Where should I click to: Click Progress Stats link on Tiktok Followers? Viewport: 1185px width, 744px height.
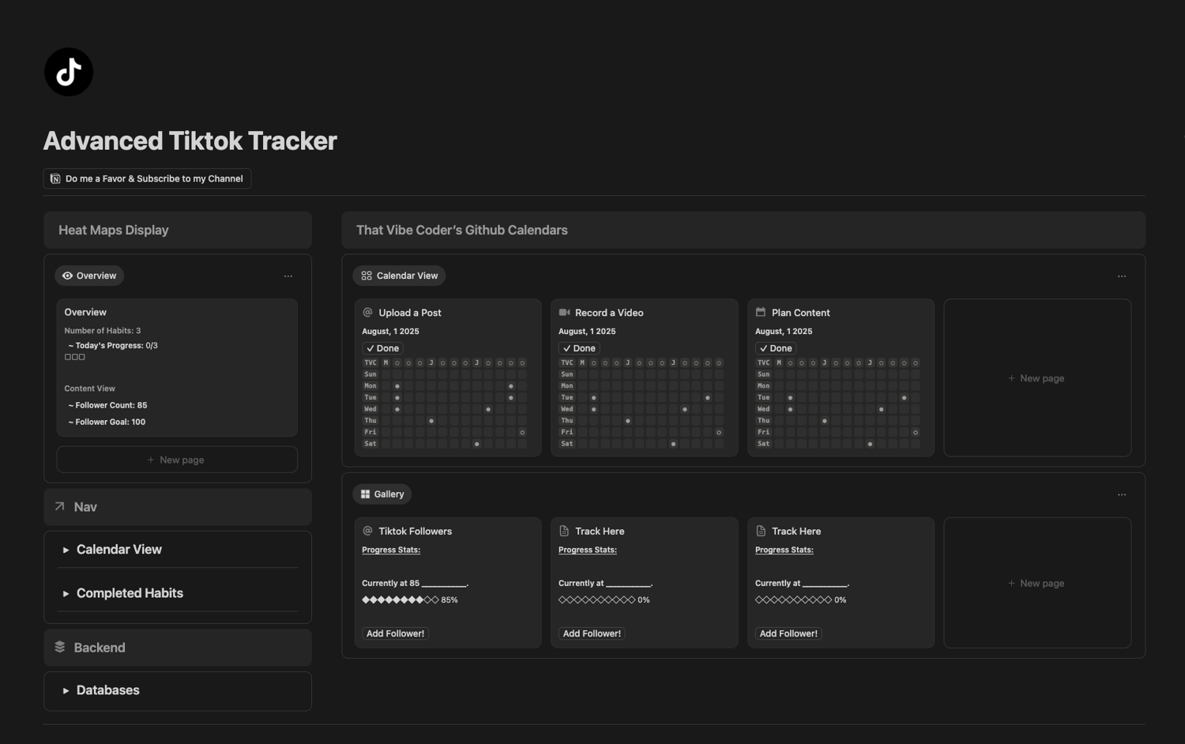pos(391,550)
